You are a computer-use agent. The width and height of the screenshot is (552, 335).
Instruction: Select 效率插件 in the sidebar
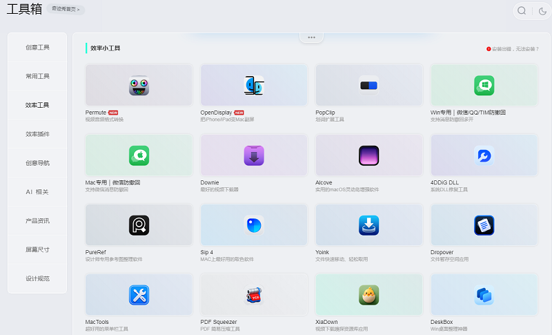[37, 134]
